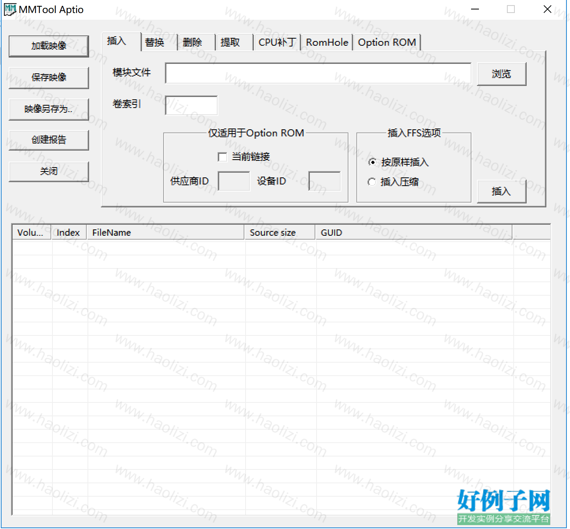Close the MMTool Aptio window
The width and height of the screenshot is (570, 529).
548,9
